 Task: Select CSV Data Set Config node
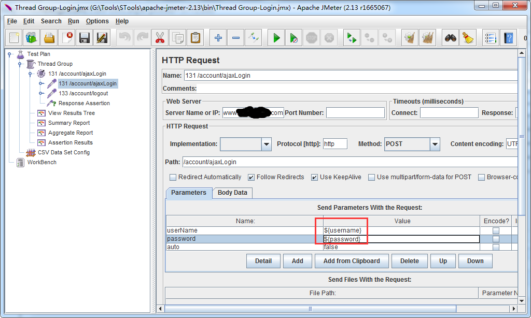[x=64, y=153]
